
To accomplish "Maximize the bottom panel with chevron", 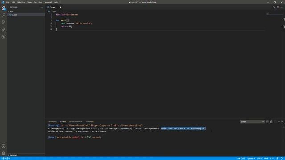I will [x=279, y=121].
